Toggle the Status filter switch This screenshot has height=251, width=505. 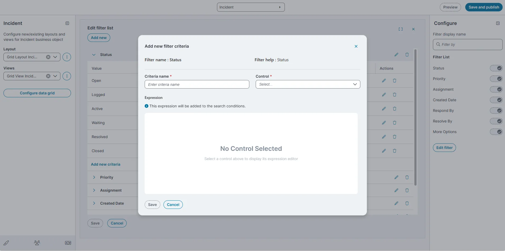(496, 68)
